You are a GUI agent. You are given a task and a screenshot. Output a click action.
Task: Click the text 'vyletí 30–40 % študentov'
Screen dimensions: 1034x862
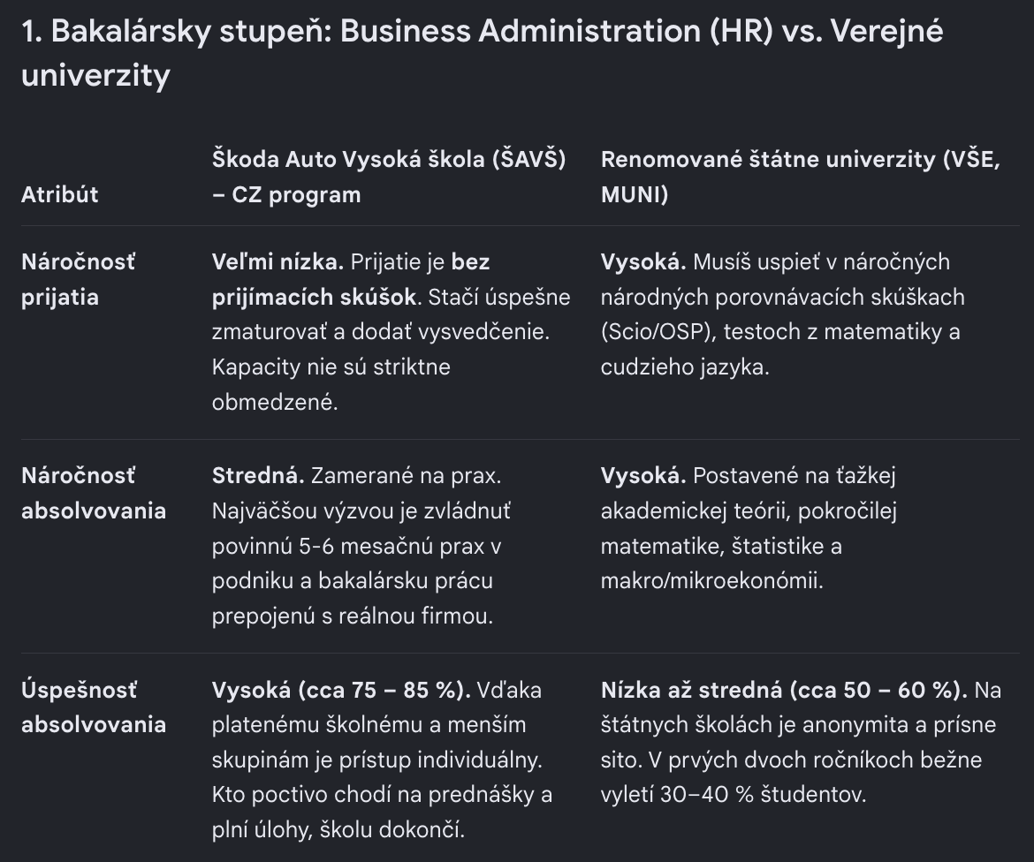(732, 794)
